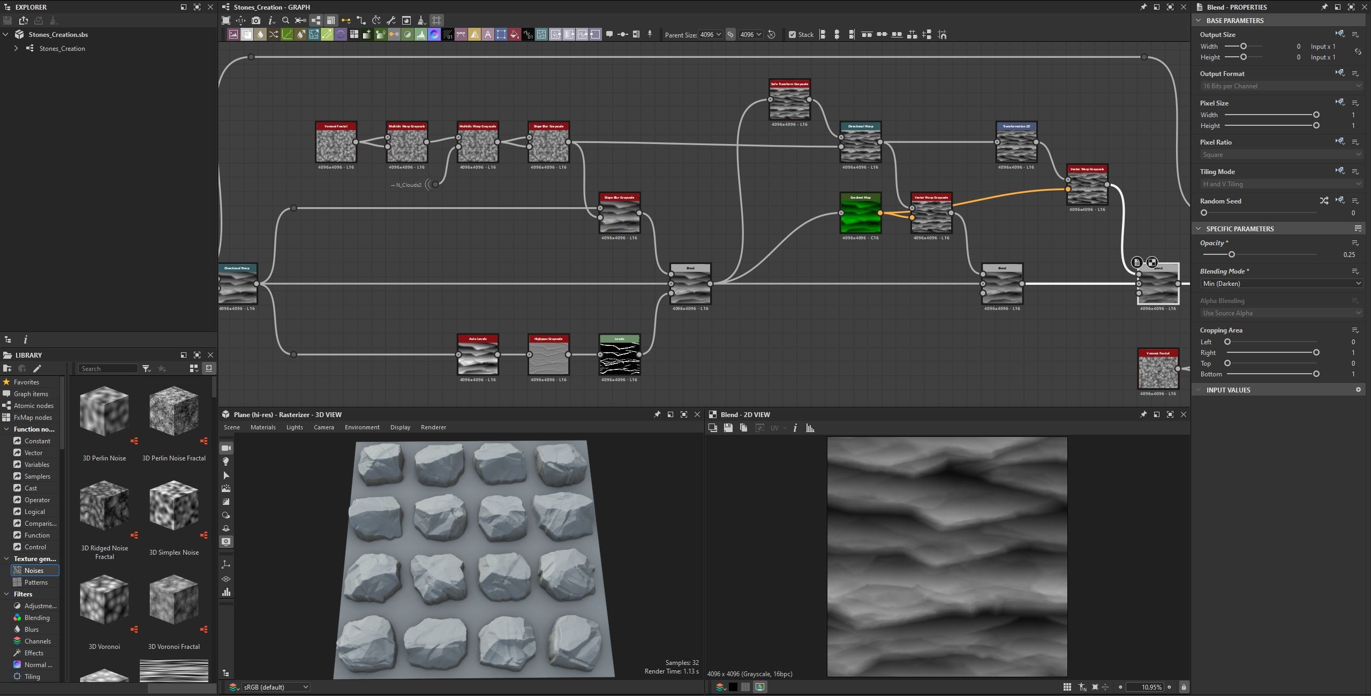Toggle the lock icon in 2D view footer
Image resolution: width=1371 pixels, height=696 pixels.
[x=1184, y=687]
